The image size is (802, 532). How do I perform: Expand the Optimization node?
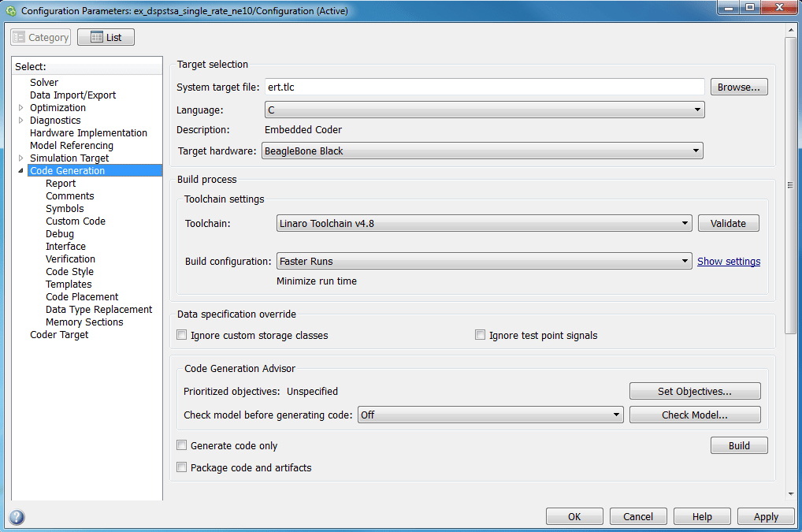coord(21,107)
